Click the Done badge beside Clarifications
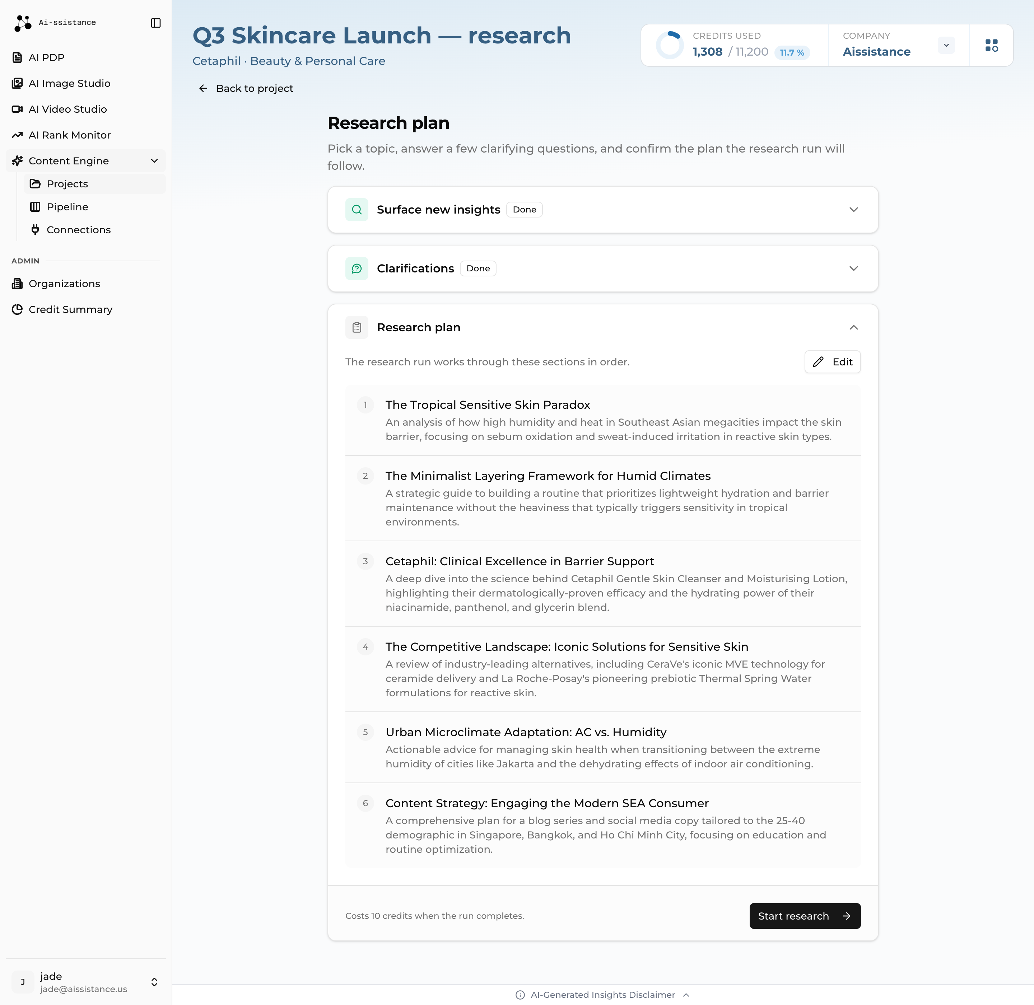The height and width of the screenshot is (1005, 1034). [x=478, y=268]
